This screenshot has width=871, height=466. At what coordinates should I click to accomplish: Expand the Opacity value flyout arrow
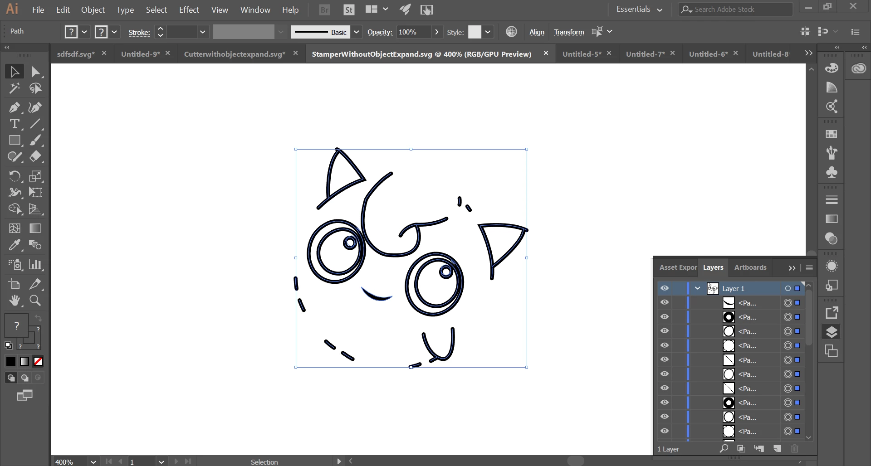pos(436,32)
